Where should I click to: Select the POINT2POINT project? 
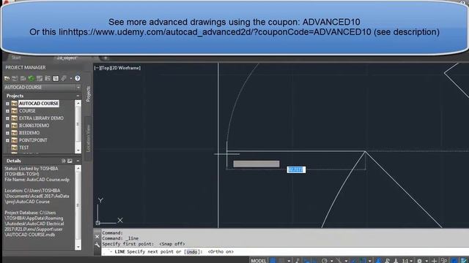pos(33,140)
